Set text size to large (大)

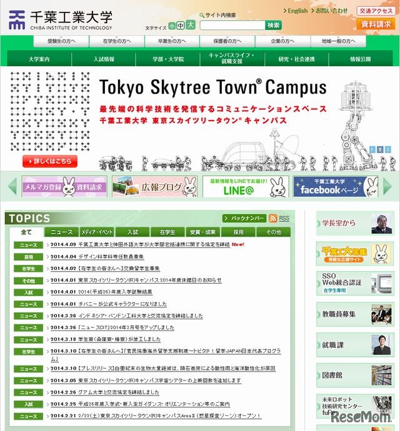tap(191, 25)
